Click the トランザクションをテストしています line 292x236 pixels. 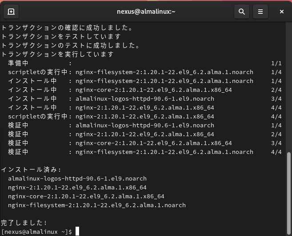point(61,37)
